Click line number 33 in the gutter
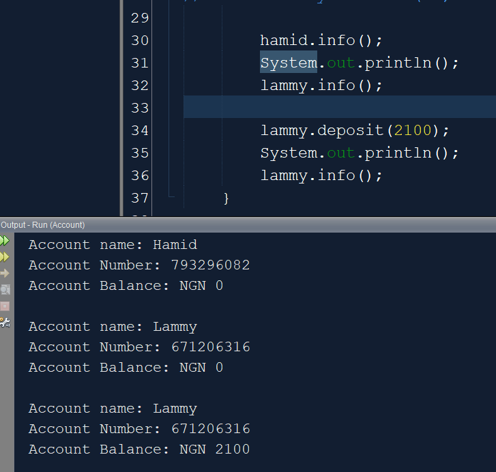Screen dimensions: 496x472 click(140, 108)
